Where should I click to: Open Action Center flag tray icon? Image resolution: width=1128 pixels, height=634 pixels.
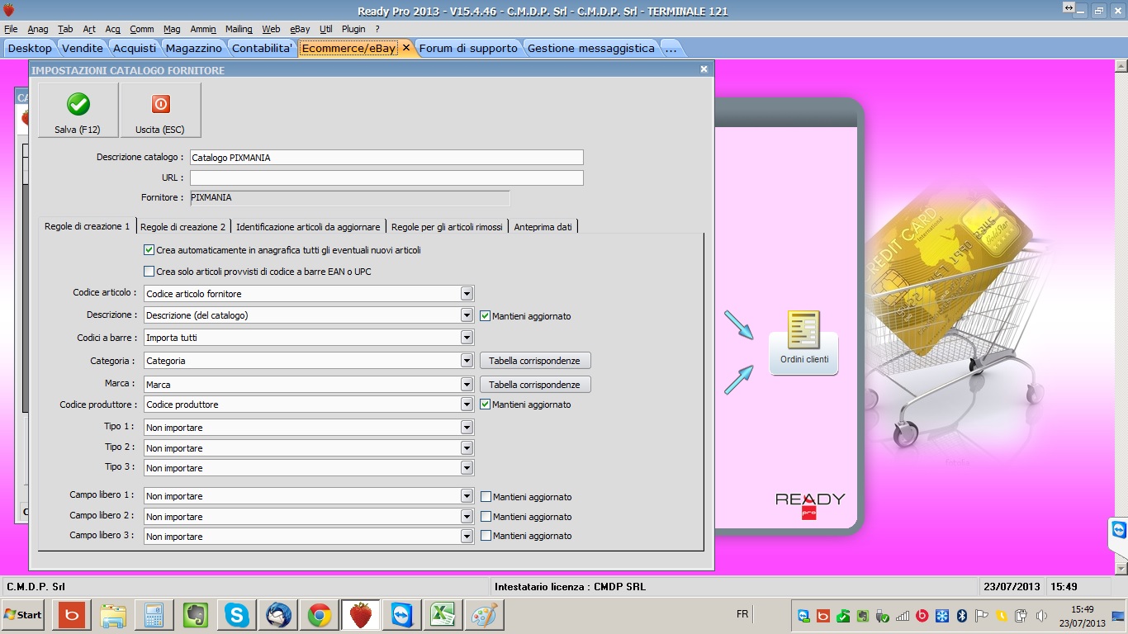click(x=981, y=616)
